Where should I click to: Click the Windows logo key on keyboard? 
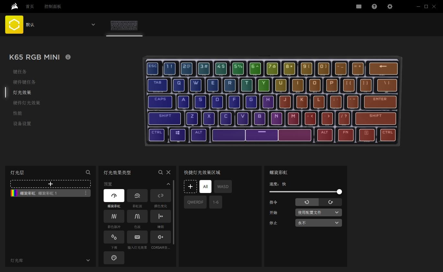(x=177, y=135)
